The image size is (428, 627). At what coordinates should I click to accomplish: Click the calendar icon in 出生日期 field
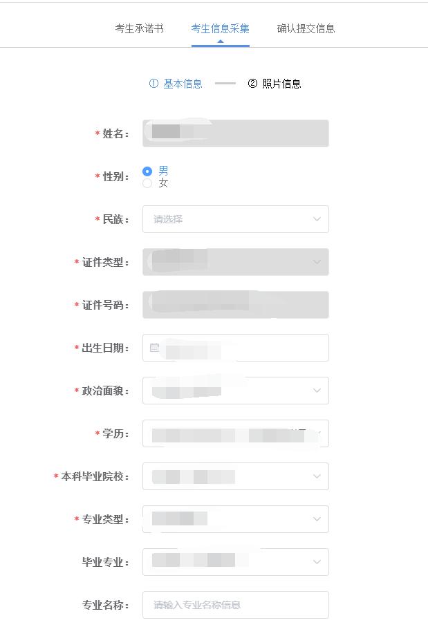[x=154, y=348]
